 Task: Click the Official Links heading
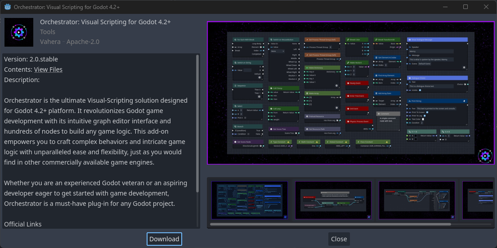point(23,224)
